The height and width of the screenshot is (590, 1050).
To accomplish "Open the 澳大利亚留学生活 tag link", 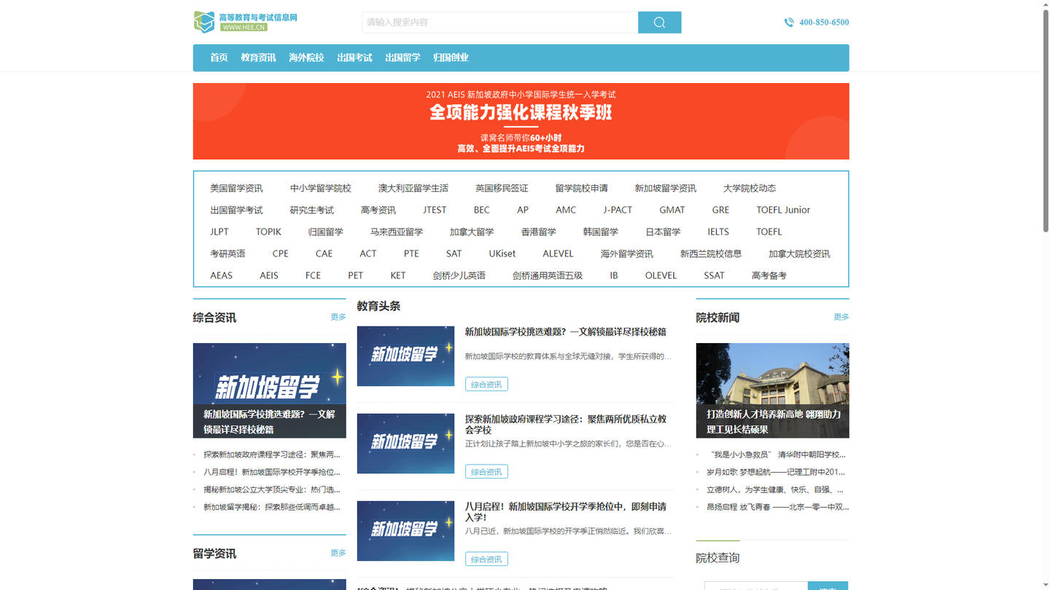I will pyautogui.click(x=413, y=188).
